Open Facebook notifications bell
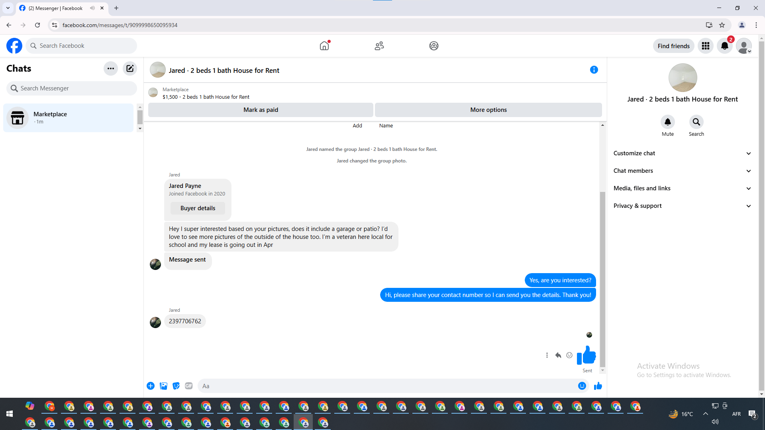This screenshot has width=765, height=430. coord(724,46)
